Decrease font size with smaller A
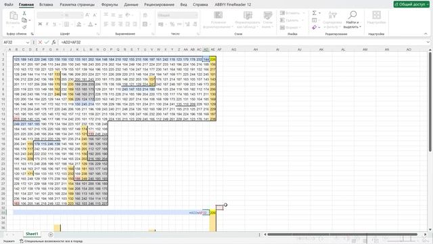The width and height of the screenshot is (433, 244). [95, 15]
